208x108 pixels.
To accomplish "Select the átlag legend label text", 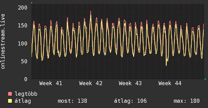I will (23, 101).
